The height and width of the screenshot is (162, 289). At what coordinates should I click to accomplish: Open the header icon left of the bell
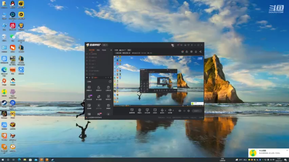coord(191,51)
